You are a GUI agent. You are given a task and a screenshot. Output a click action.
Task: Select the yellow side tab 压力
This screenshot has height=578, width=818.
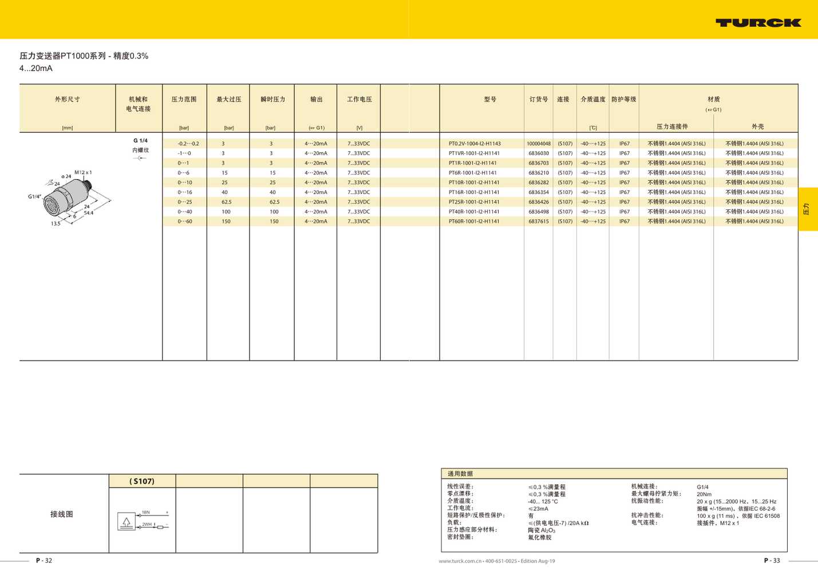click(808, 209)
